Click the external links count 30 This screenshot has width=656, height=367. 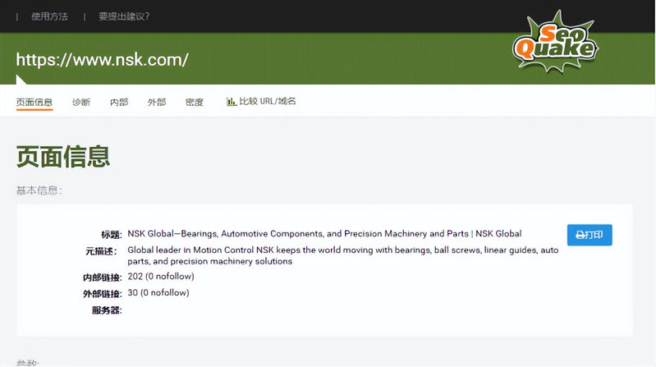158,292
